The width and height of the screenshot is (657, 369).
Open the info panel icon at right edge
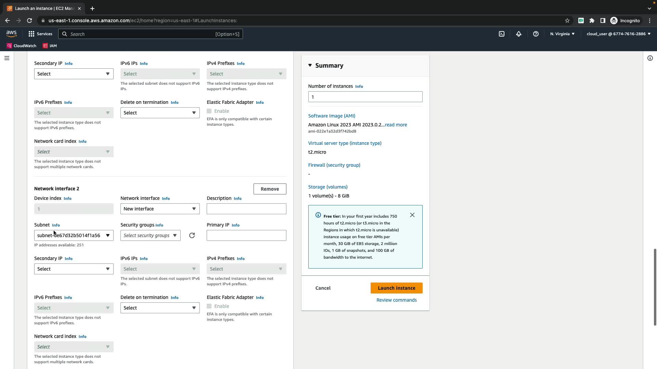(650, 58)
